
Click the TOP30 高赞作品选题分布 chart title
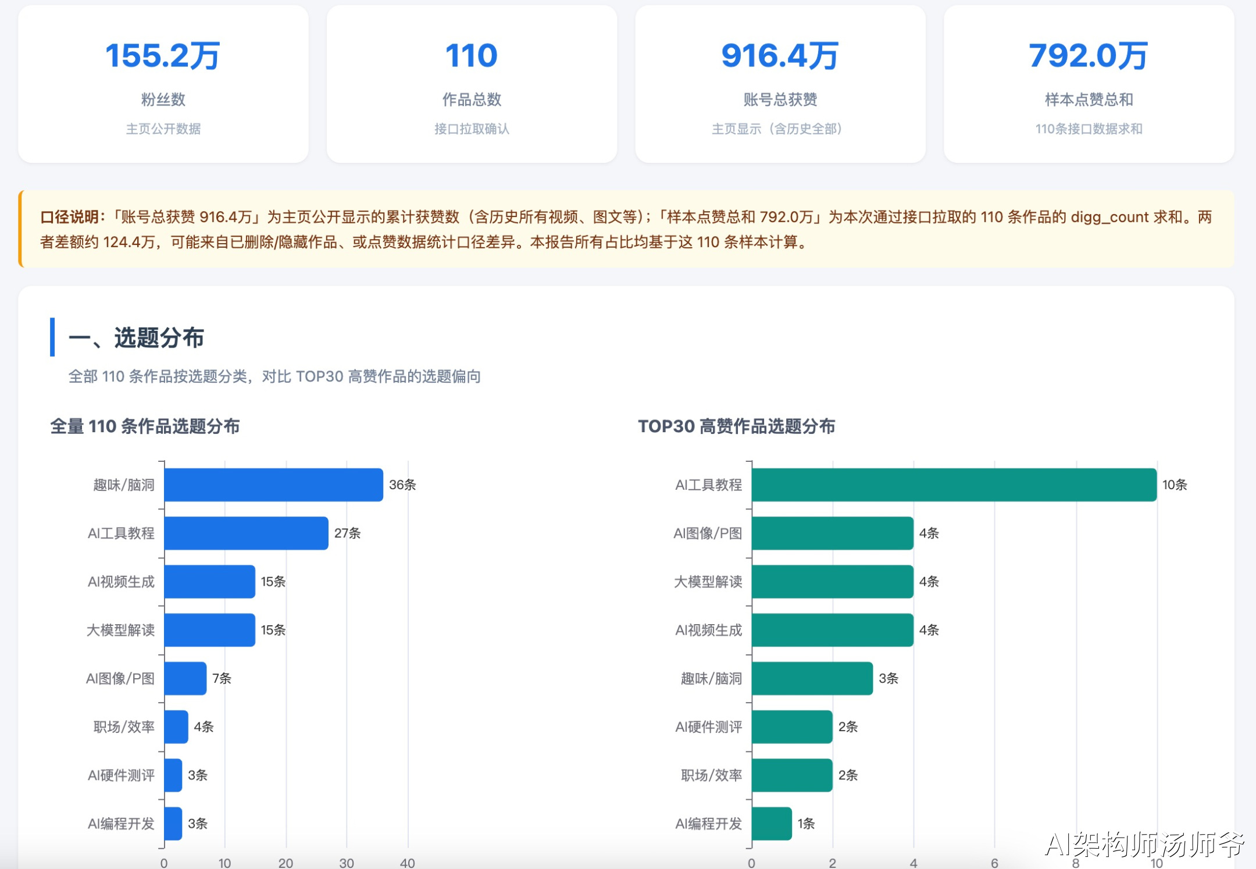click(736, 426)
